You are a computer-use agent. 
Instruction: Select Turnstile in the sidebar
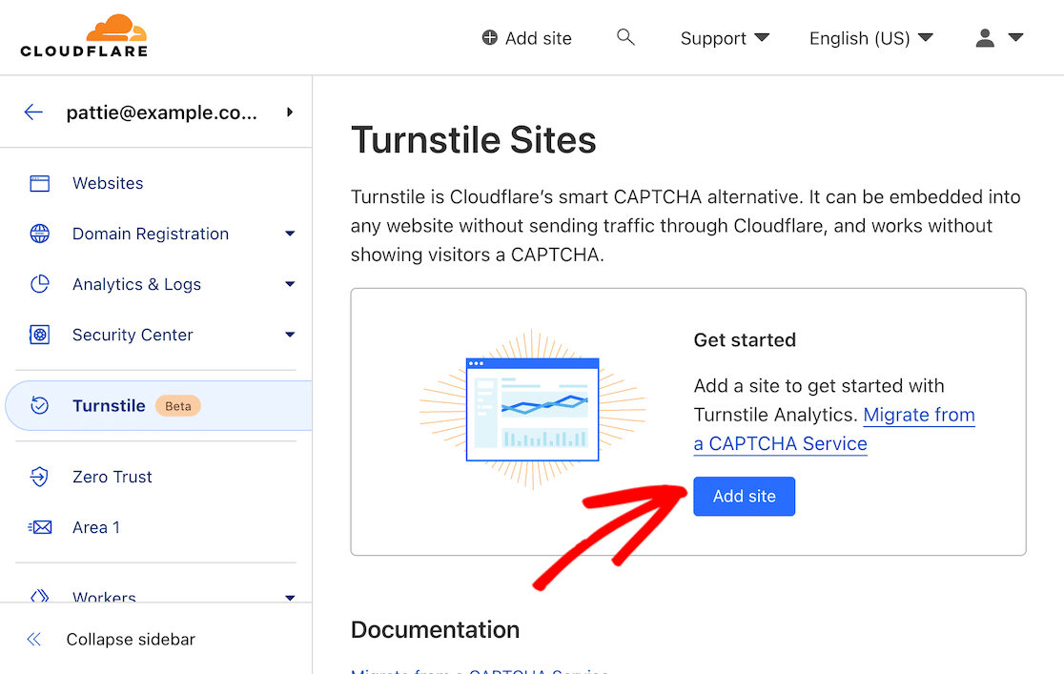click(159, 406)
